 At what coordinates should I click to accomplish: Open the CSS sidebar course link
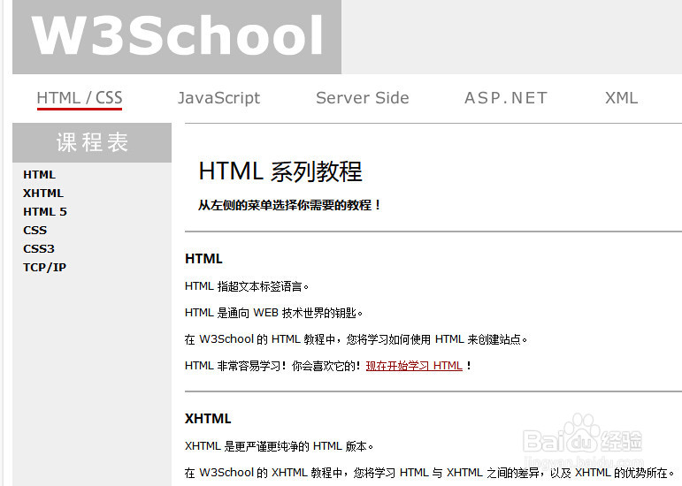(x=34, y=231)
